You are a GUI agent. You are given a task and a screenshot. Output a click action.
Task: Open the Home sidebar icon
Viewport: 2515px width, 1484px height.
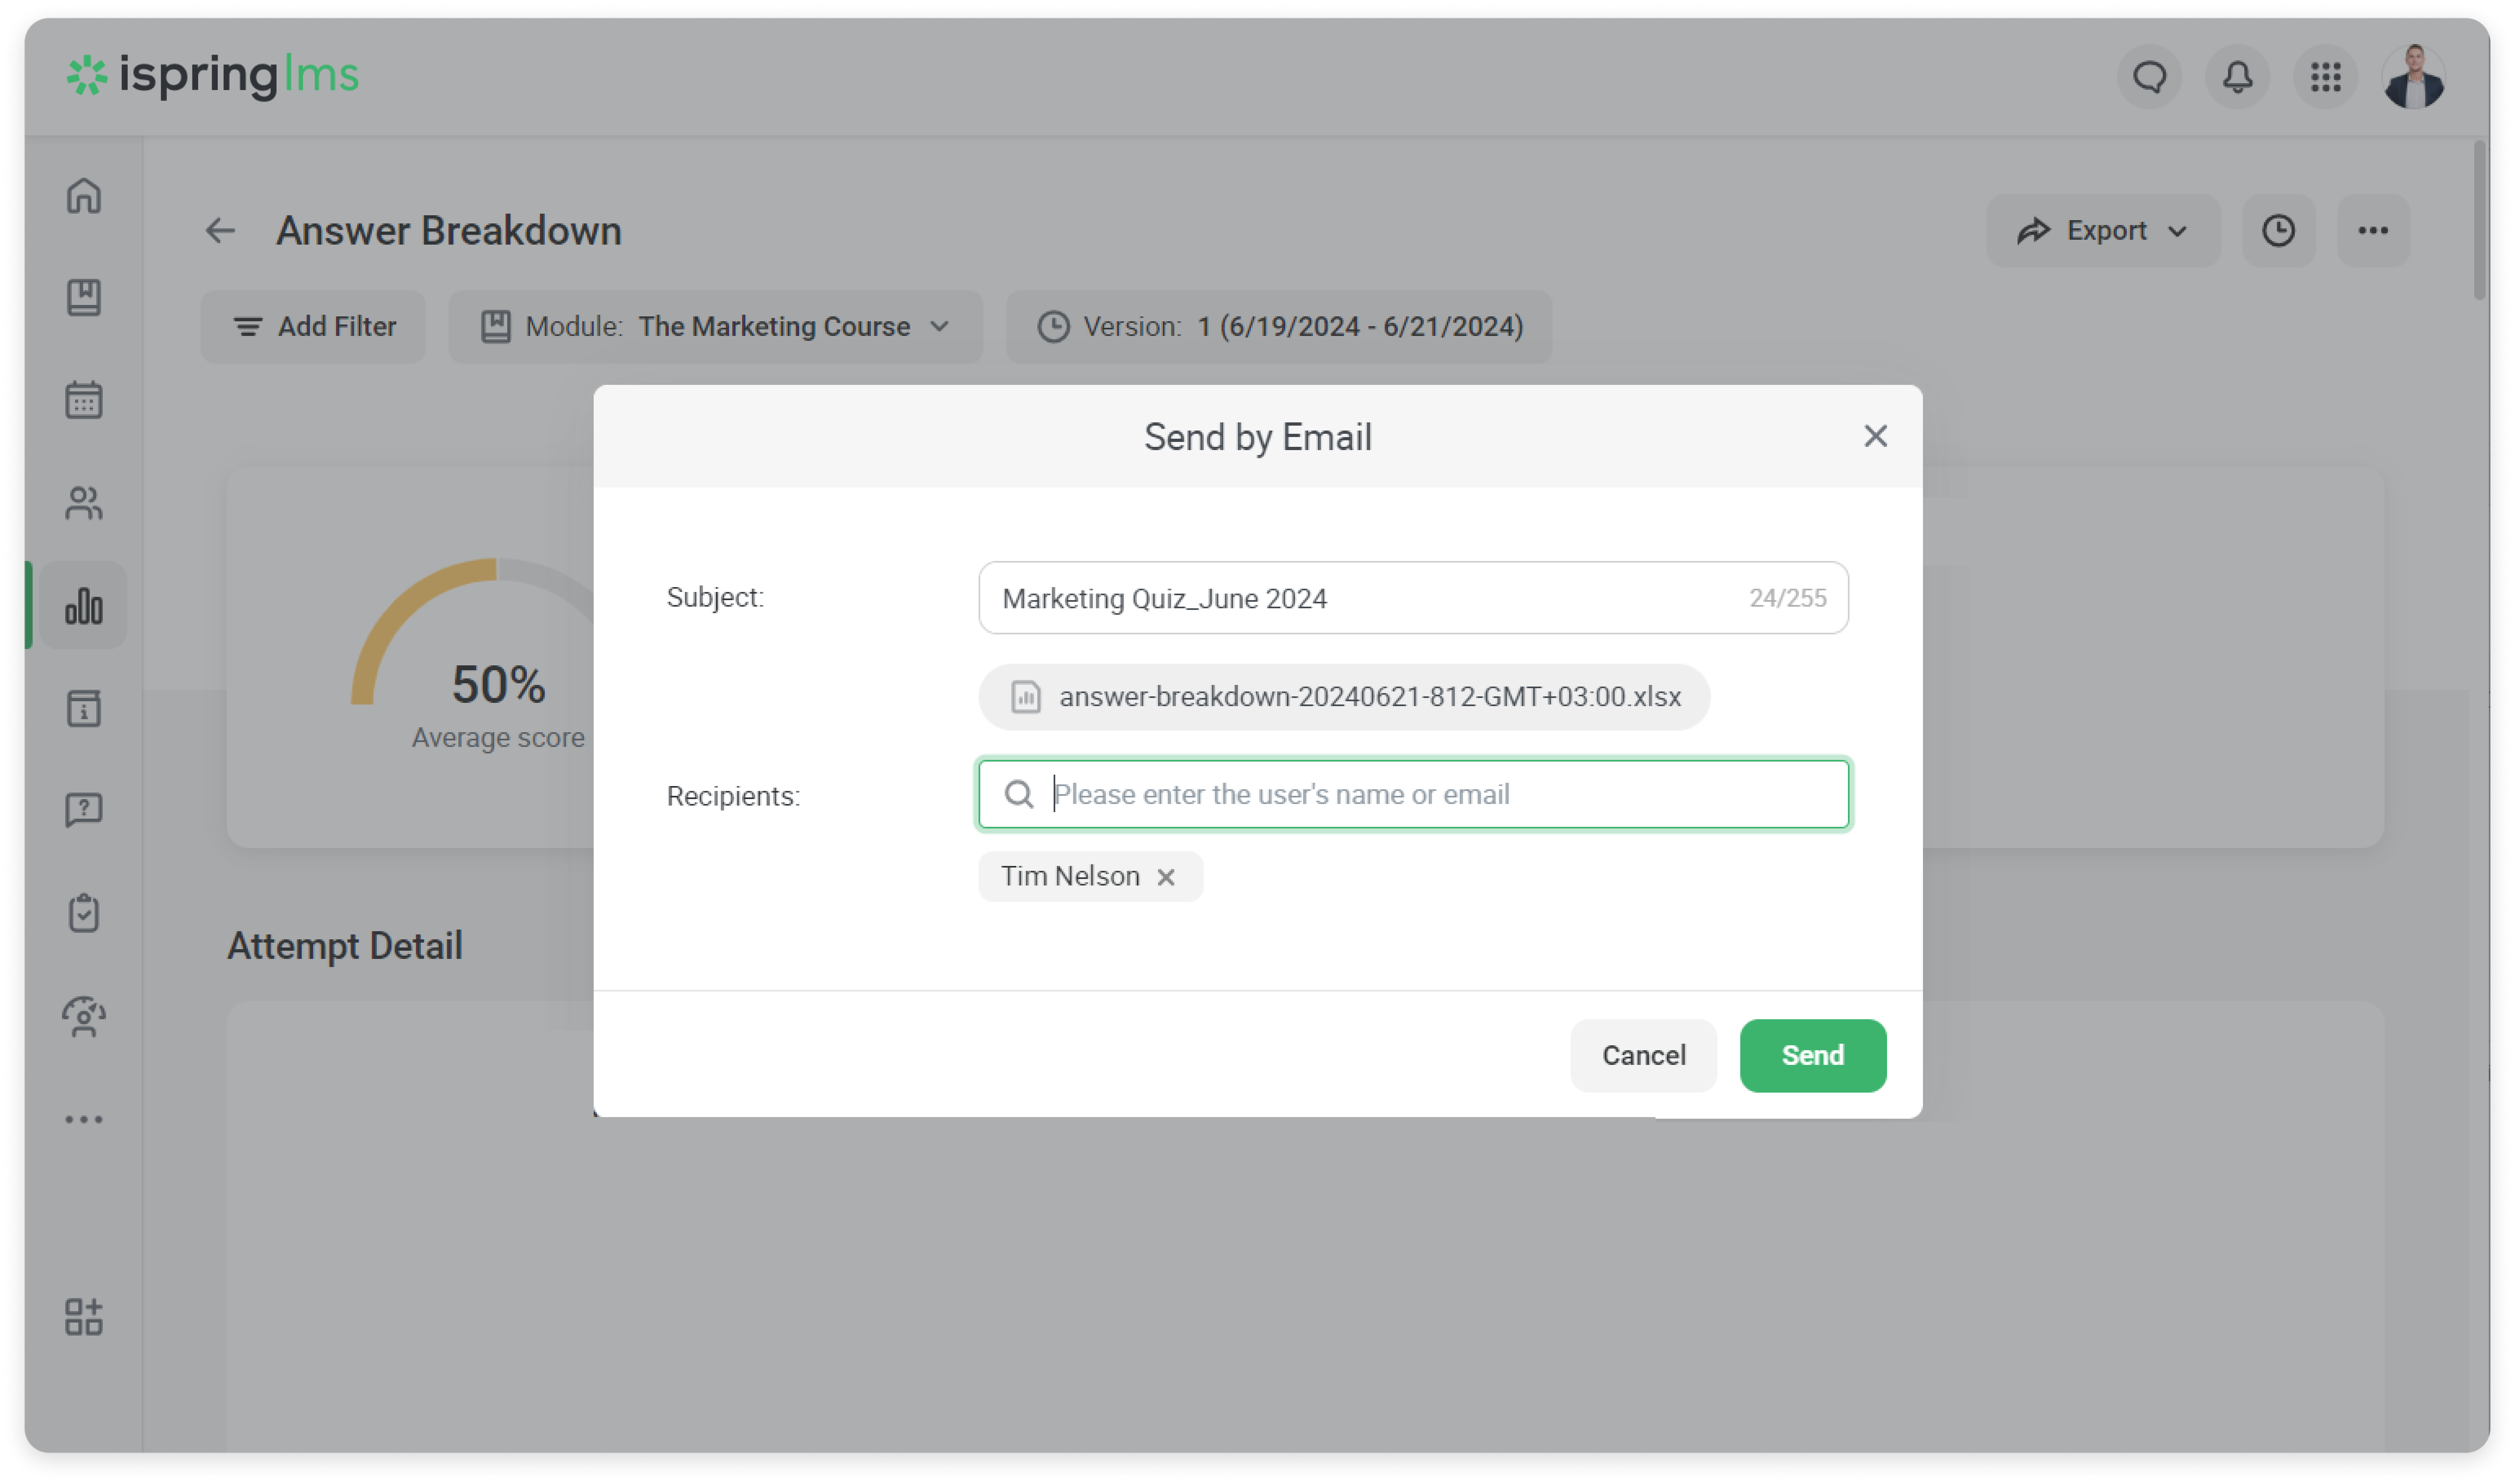(x=84, y=196)
